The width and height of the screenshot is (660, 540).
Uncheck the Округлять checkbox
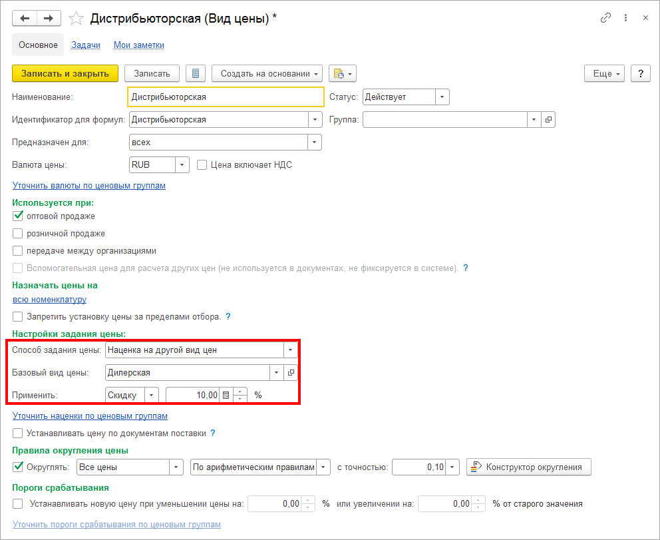18,467
